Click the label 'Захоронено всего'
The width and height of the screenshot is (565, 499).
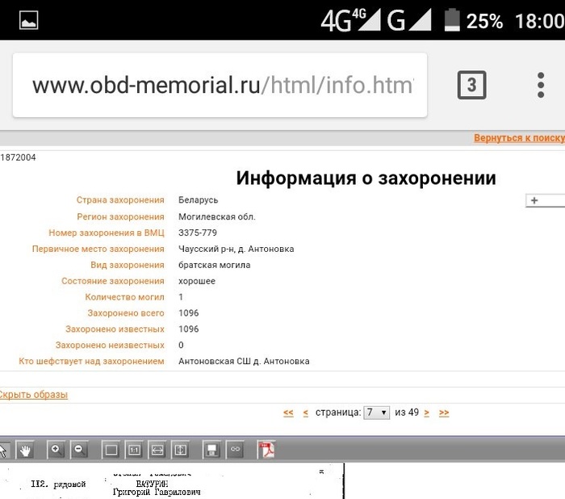126,313
